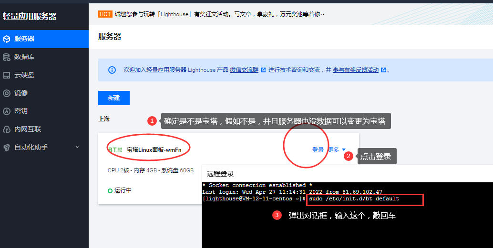Click the Last login line in terminal
The width and height of the screenshot is (493, 248).
pyautogui.click(x=292, y=192)
